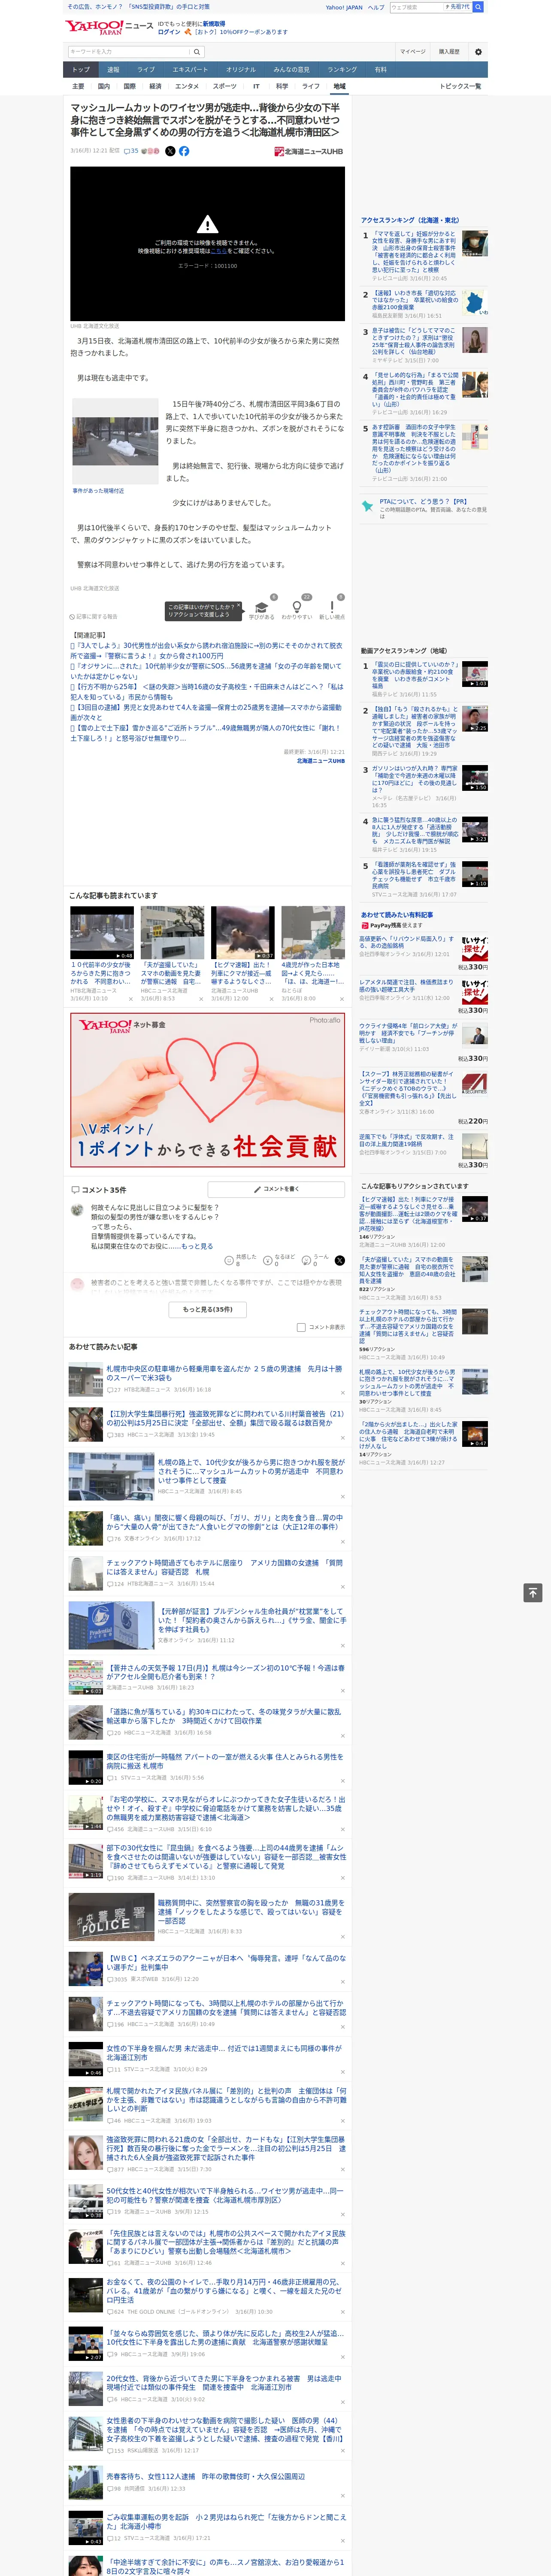Open the ライブ tab in main navigation
The height and width of the screenshot is (2576, 551).
[146, 70]
